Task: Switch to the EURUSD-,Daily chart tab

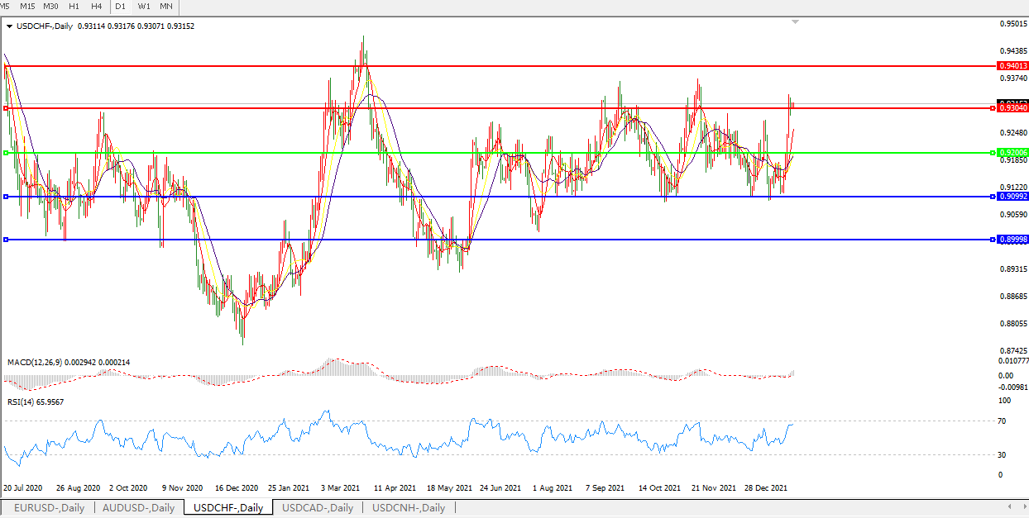Action: [x=49, y=507]
